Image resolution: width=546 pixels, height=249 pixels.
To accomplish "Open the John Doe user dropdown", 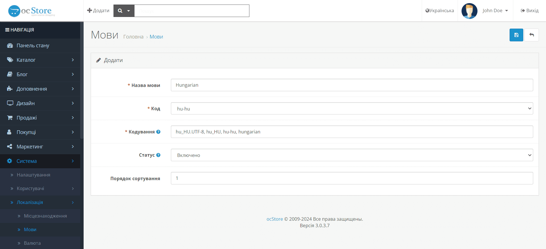I will (495, 10).
